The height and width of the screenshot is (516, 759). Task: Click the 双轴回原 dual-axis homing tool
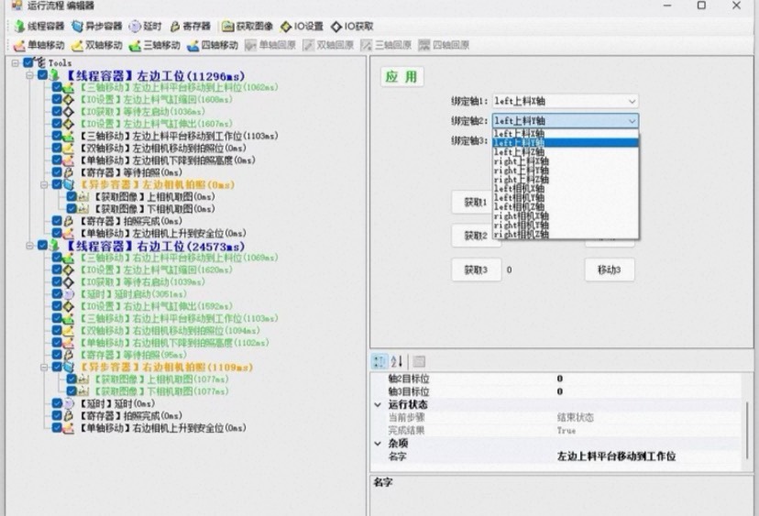pyautogui.click(x=328, y=45)
